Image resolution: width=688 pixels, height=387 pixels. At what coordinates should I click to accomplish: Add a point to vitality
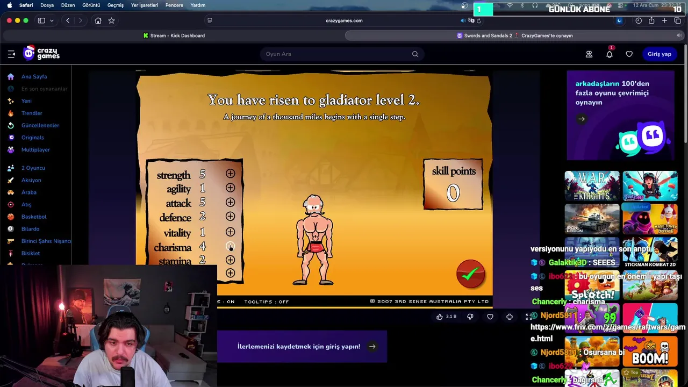click(230, 232)
